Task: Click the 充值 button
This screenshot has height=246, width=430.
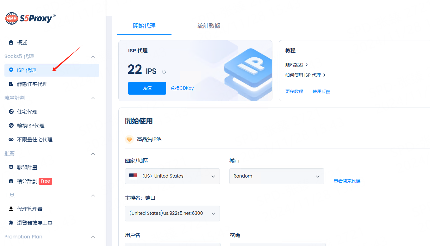Action: [x=147, y=88]
